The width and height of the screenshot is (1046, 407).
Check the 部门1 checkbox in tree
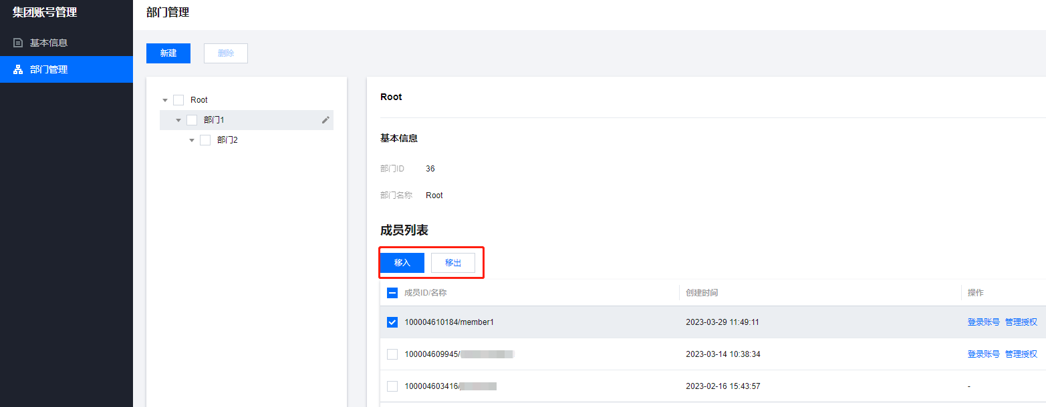192,120
